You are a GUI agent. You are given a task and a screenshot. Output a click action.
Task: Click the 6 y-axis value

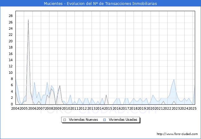click(x=12, y=85)
